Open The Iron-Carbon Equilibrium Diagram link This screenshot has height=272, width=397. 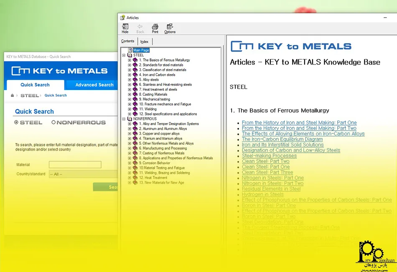pos(282,139)
